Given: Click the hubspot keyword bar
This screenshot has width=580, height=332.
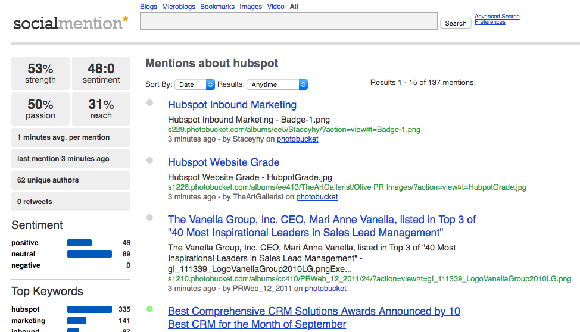Looking at the screenshot, I should point(89,309).
